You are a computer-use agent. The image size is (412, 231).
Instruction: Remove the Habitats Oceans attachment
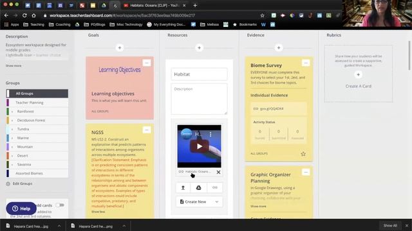(218, 172)
